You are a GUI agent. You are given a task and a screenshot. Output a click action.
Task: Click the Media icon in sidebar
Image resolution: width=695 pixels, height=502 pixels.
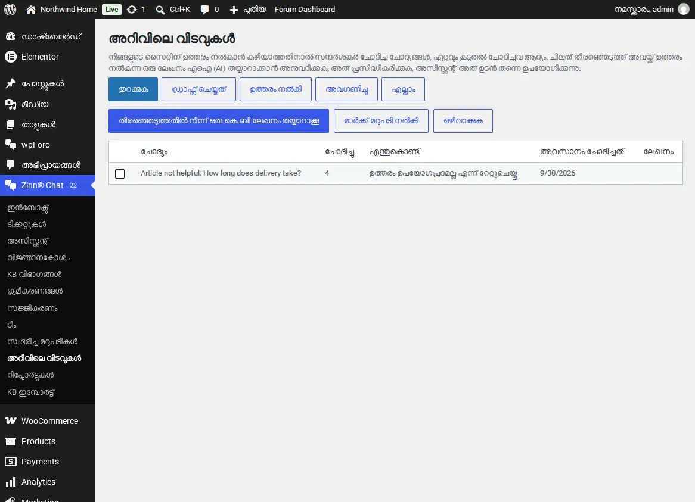point(11,104)
